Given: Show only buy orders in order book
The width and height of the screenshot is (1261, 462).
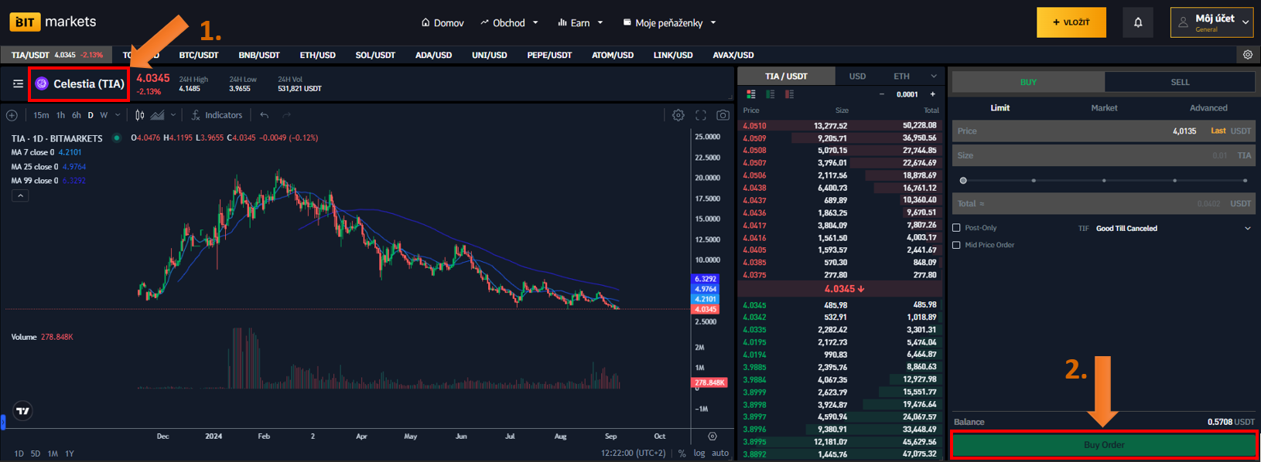Looking at the screenshot, I should [x=770, y=94].
